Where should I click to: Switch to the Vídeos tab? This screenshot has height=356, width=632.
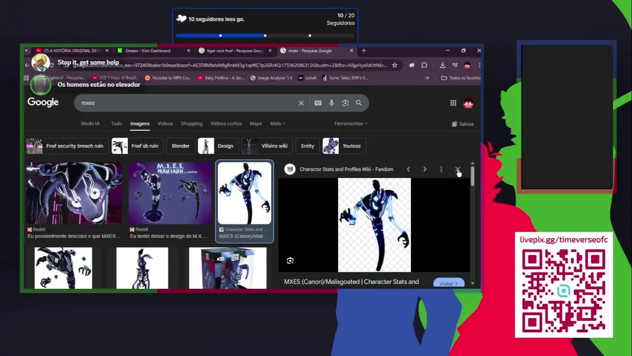tap(165, 124)
